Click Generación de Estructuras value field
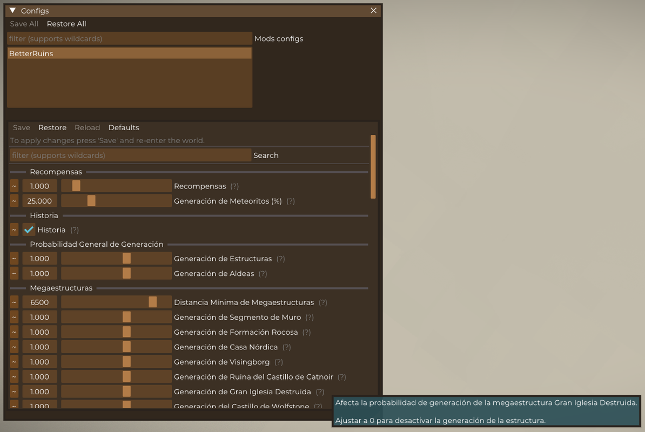This screenshot has width=645, height=432. tap(39, 259)
